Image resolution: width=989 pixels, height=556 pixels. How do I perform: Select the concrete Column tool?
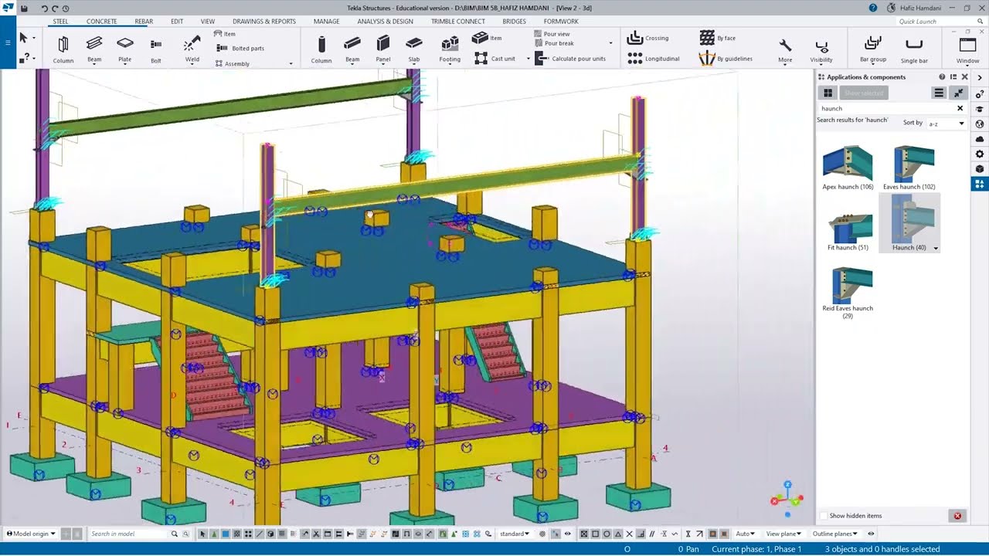[321, 49]
